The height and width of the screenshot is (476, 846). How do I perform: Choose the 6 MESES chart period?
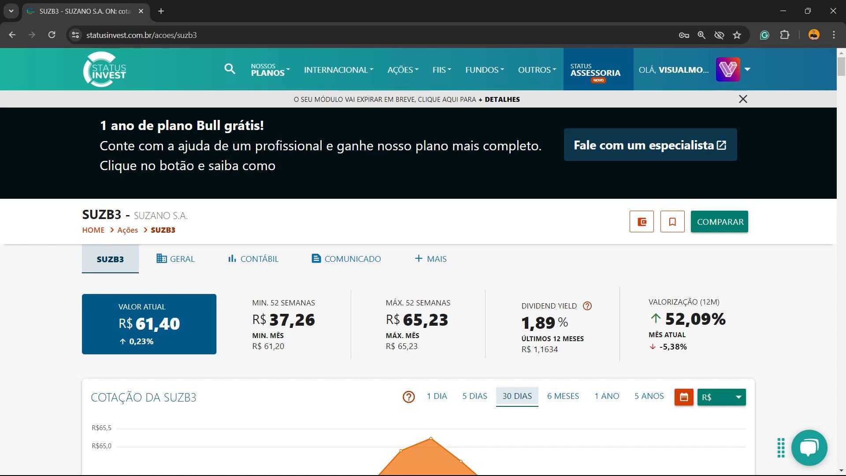563,396
